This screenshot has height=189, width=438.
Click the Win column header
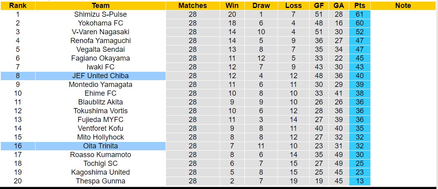tap(232, 6)
